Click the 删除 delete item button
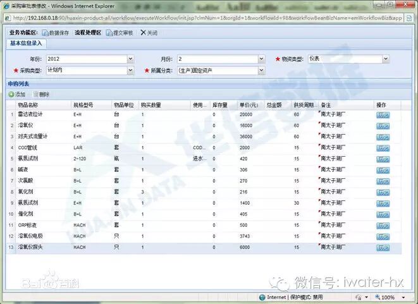Screen dimensions: 418x304 (41, 94)
